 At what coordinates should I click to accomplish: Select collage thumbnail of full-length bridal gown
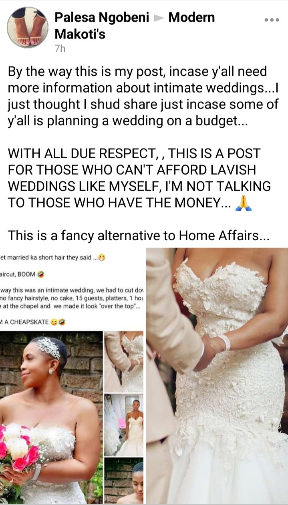pos(124,425)
